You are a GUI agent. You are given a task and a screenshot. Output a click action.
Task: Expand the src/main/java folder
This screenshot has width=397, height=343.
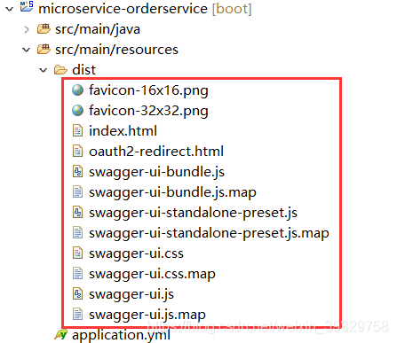pos(27,29)
